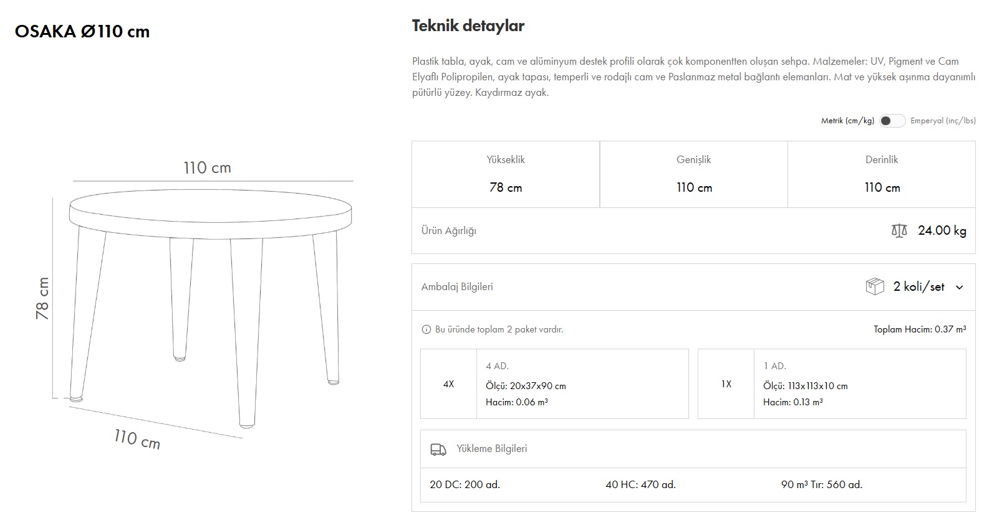Click the 1X package card
Screen dimensions: 982x518
coord(832,384)
